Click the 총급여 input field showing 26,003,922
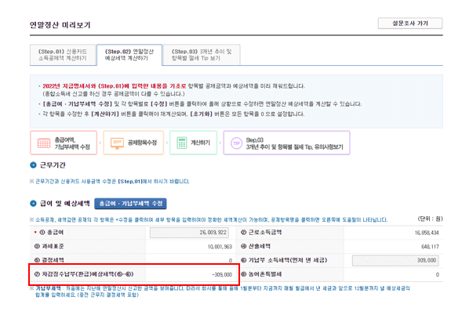The width and height of the screenshot is (462, 311). [189, 233]
